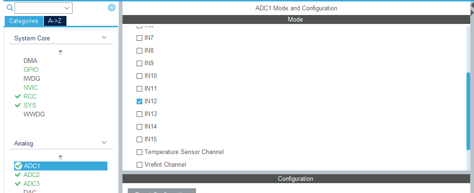474x193 pixels.
Task: Switch to the A->Z tab
Action: [55, 21]
